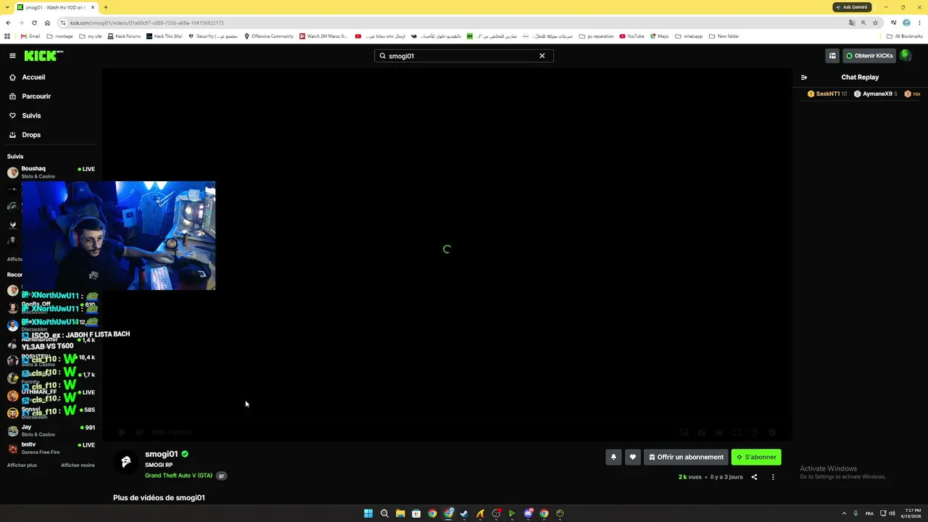This screenshot has width=928, height=522.
Task: Click the AymaneX9 chat gifter badge
Action: [x=876, y=94]
